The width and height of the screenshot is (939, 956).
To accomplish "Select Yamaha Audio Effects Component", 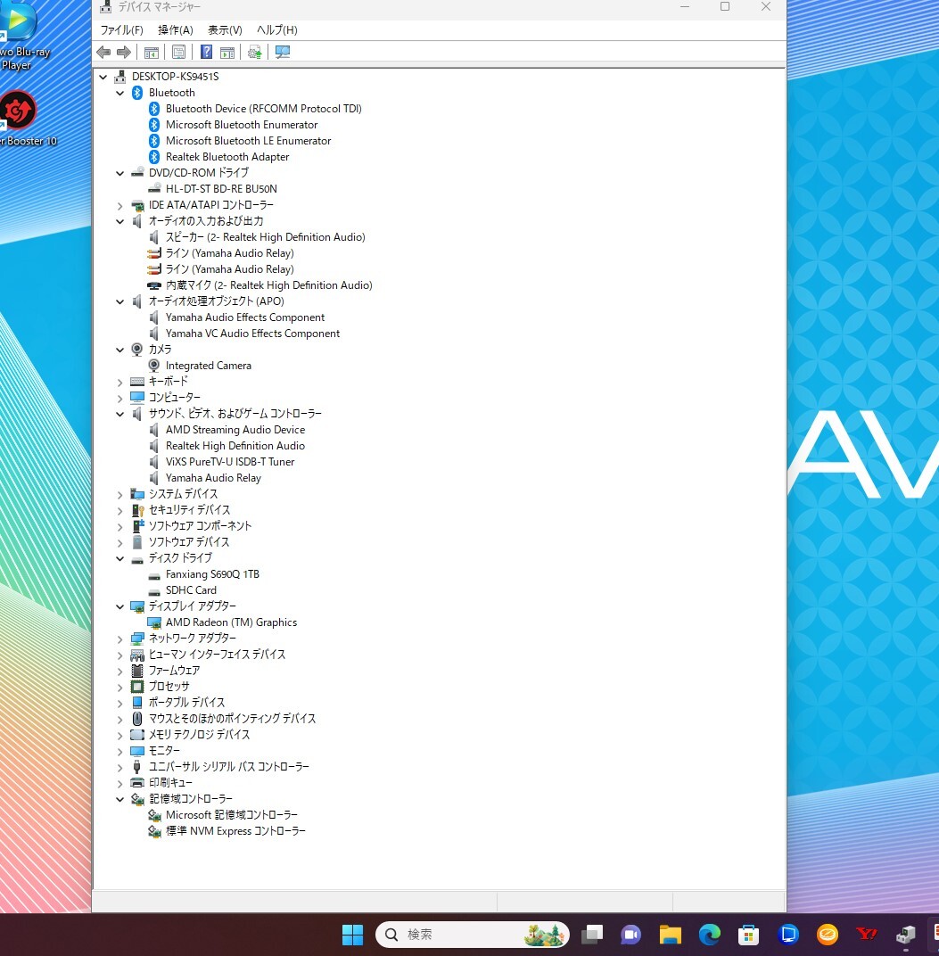I will pos(245,317).
